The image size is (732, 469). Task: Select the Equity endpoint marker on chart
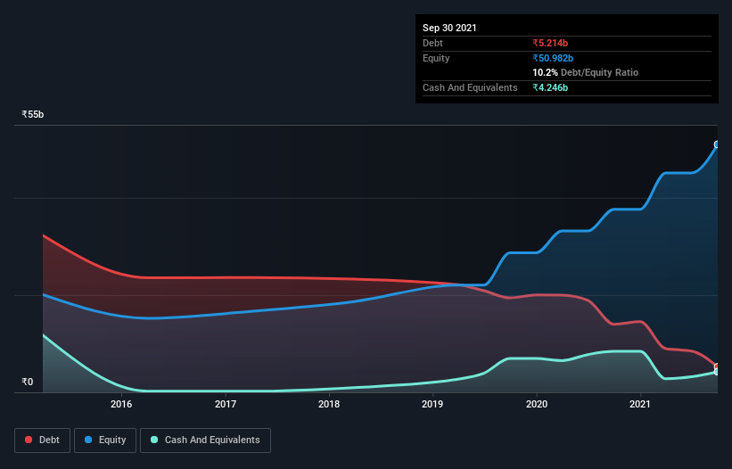click(x=717, y=144)
